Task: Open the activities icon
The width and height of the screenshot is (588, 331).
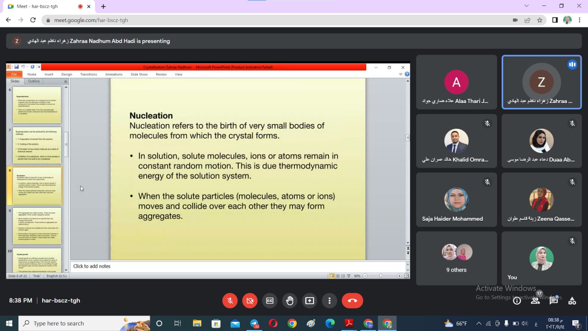Action: (x=572, y=301)
